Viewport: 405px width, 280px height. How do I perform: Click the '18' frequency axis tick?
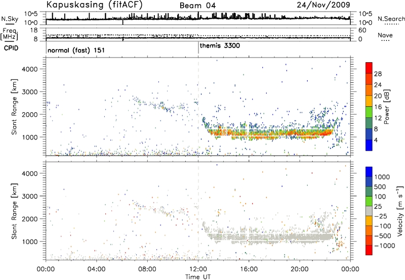33,30
